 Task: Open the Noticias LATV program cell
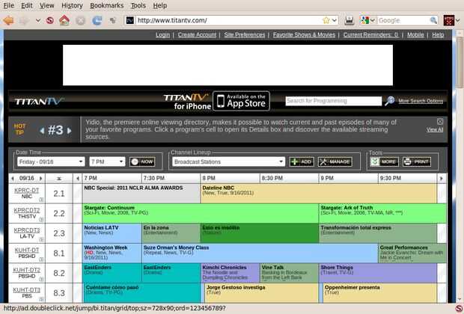click(112, 233)
